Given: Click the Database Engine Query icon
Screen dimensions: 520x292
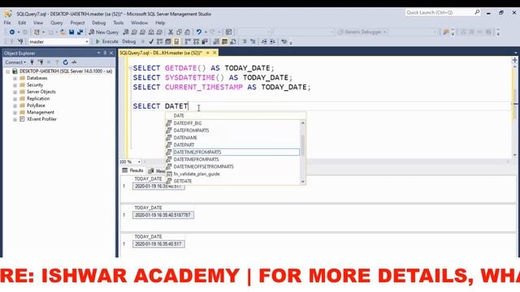Looking at the screenshot, I should [x=126, y=32].
